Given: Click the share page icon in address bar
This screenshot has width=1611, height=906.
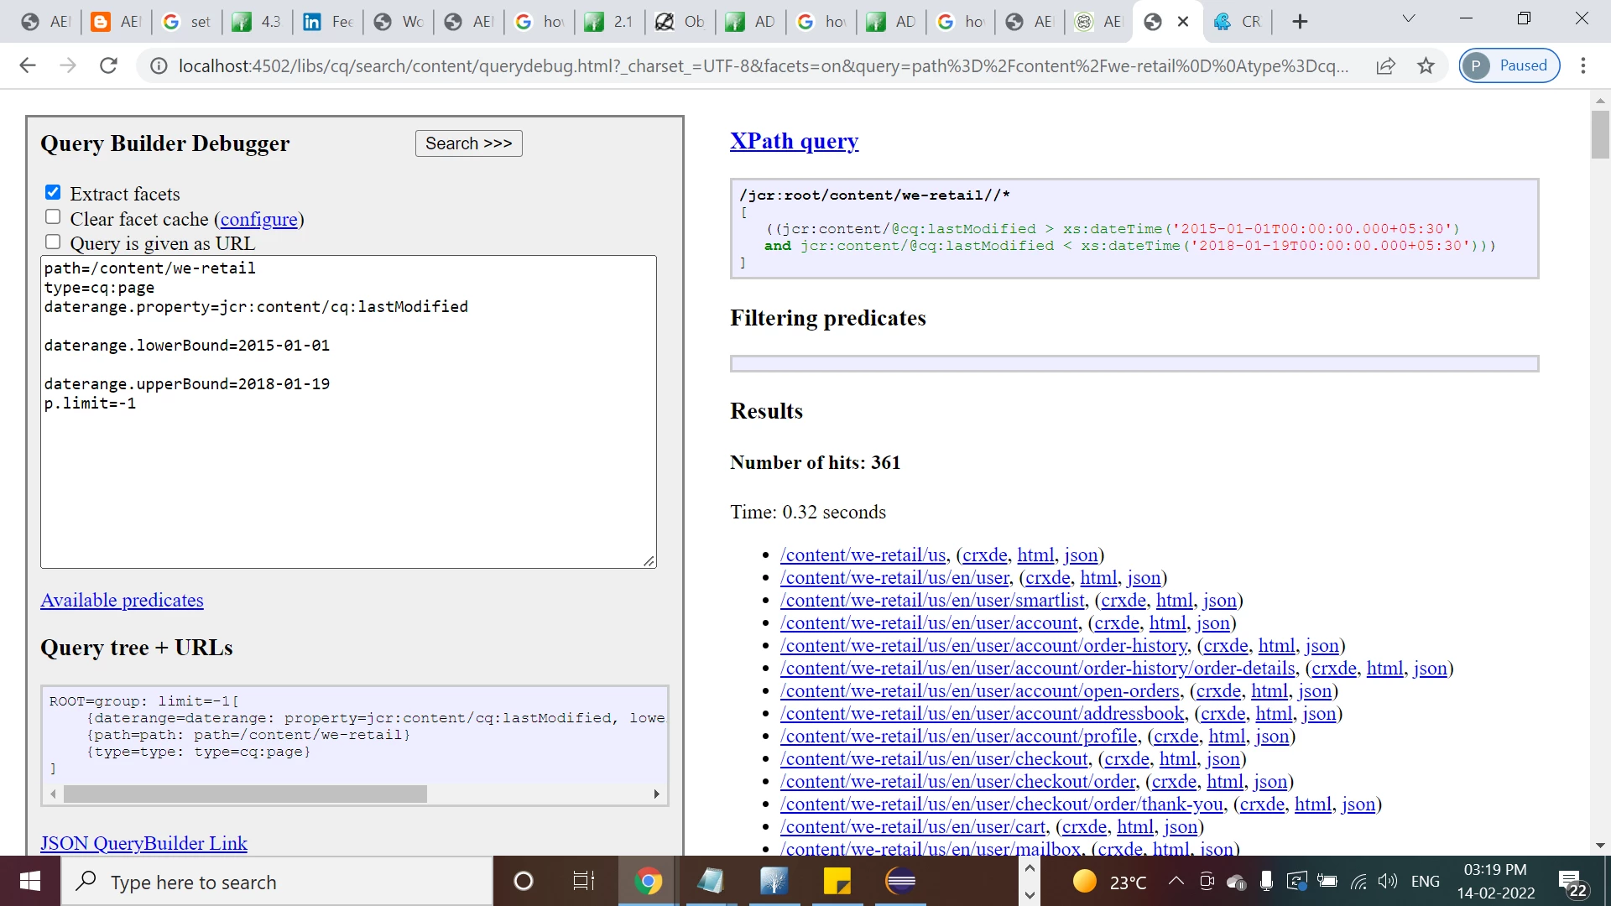Looking at the screenshot, I should (x=1385, y=65).
